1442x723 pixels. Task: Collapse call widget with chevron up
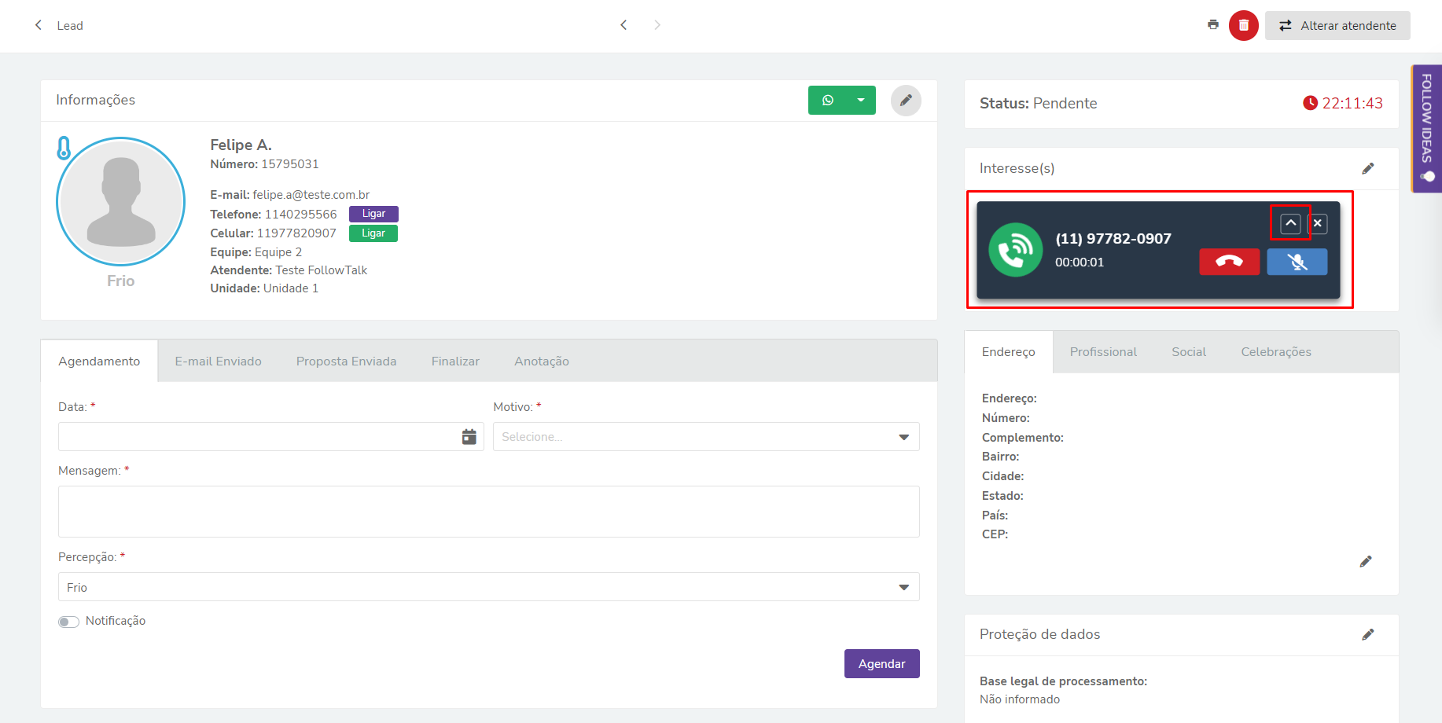(1290, 223)
